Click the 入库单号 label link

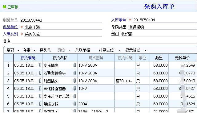[x=119, y=20]
